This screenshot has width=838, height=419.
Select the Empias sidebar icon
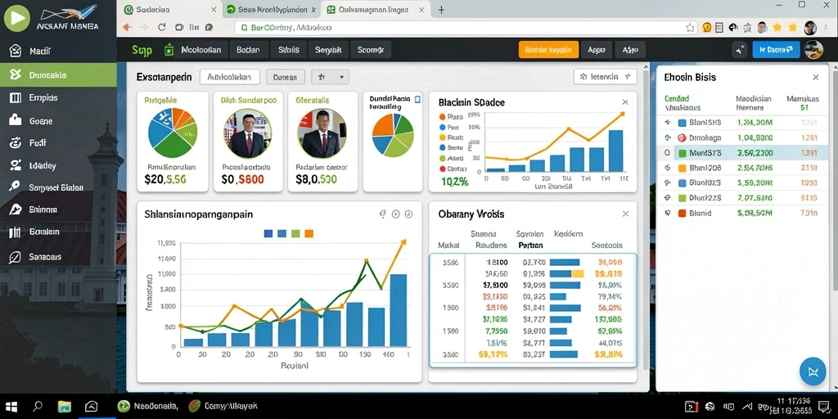coord(16,98)
